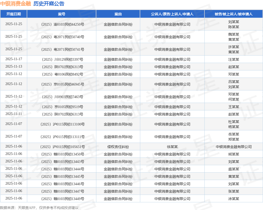Select case number 赣0103民初13446号
Image resolution: width=263 pixels, height=210 pixels.
pyautogui.click(x=63, y=184)
